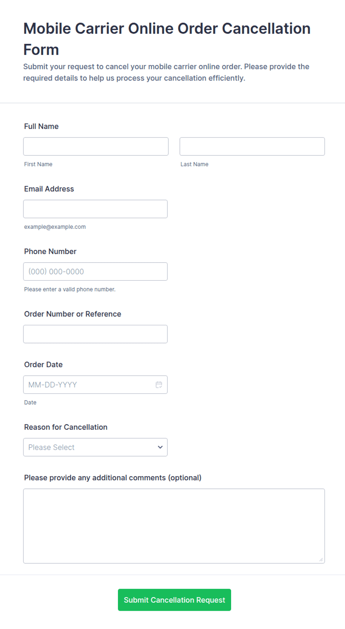The image size is (345, 629).
Task: Click the chevron arrow of Reason for Cancellation
Action: [160, 447]
